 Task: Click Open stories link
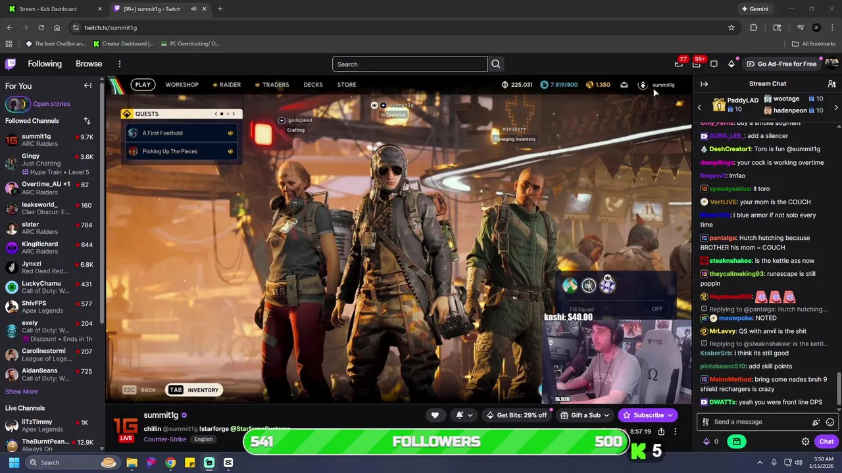(51, 104)
